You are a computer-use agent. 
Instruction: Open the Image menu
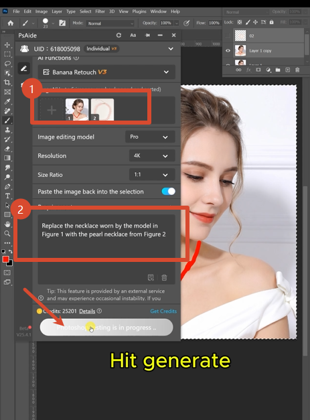(x=42, y=11)
